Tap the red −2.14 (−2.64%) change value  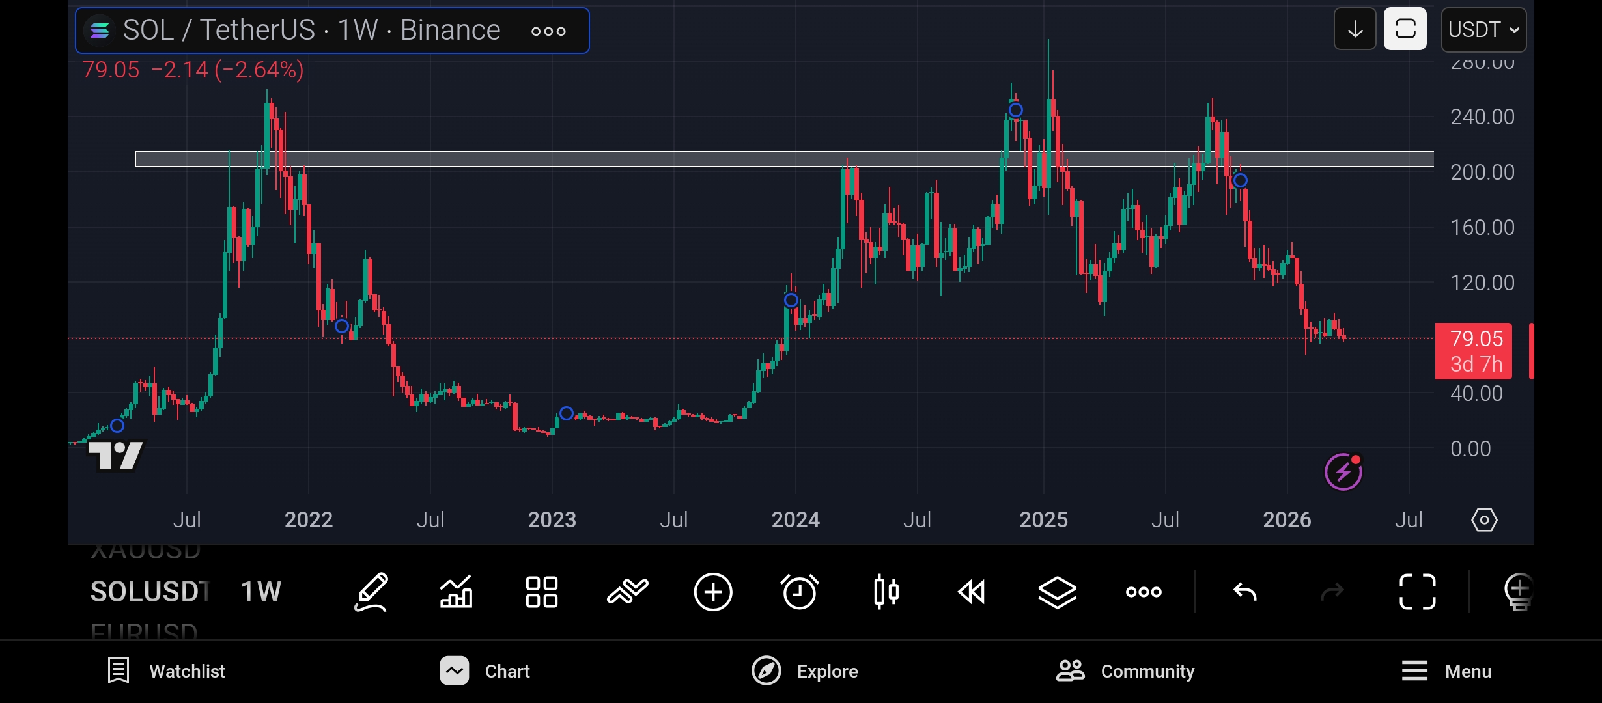point(227,70)
